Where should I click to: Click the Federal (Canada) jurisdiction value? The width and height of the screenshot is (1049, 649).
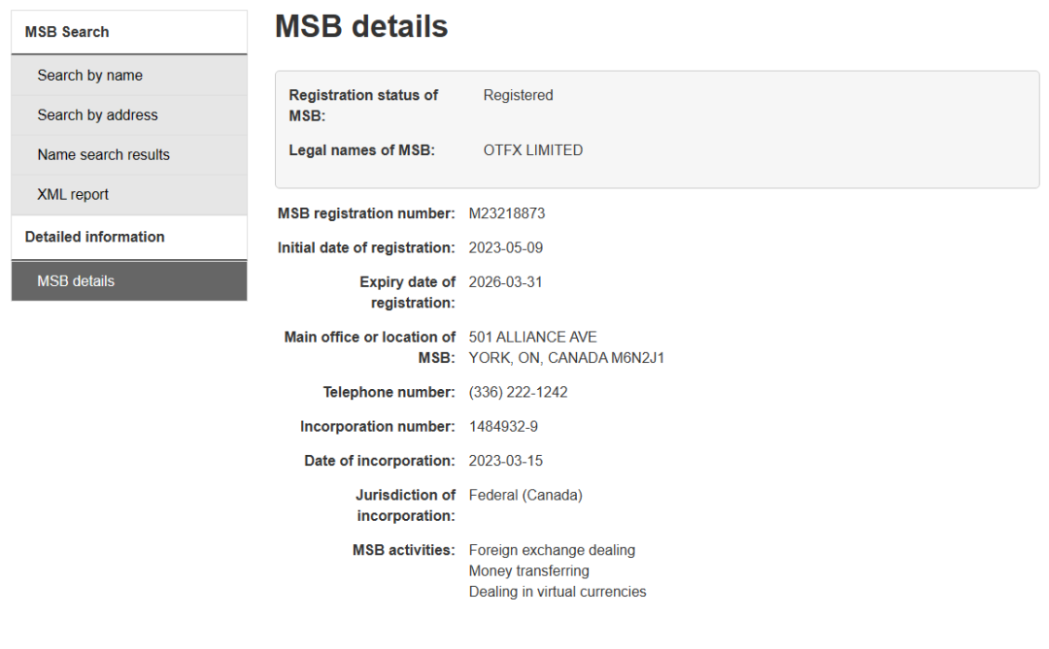tap(525, 496)
